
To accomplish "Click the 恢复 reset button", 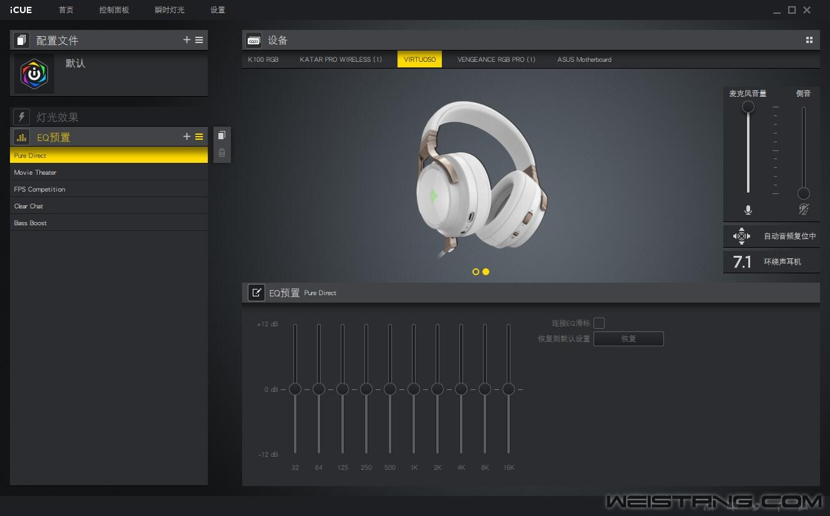I will (628, 339).
